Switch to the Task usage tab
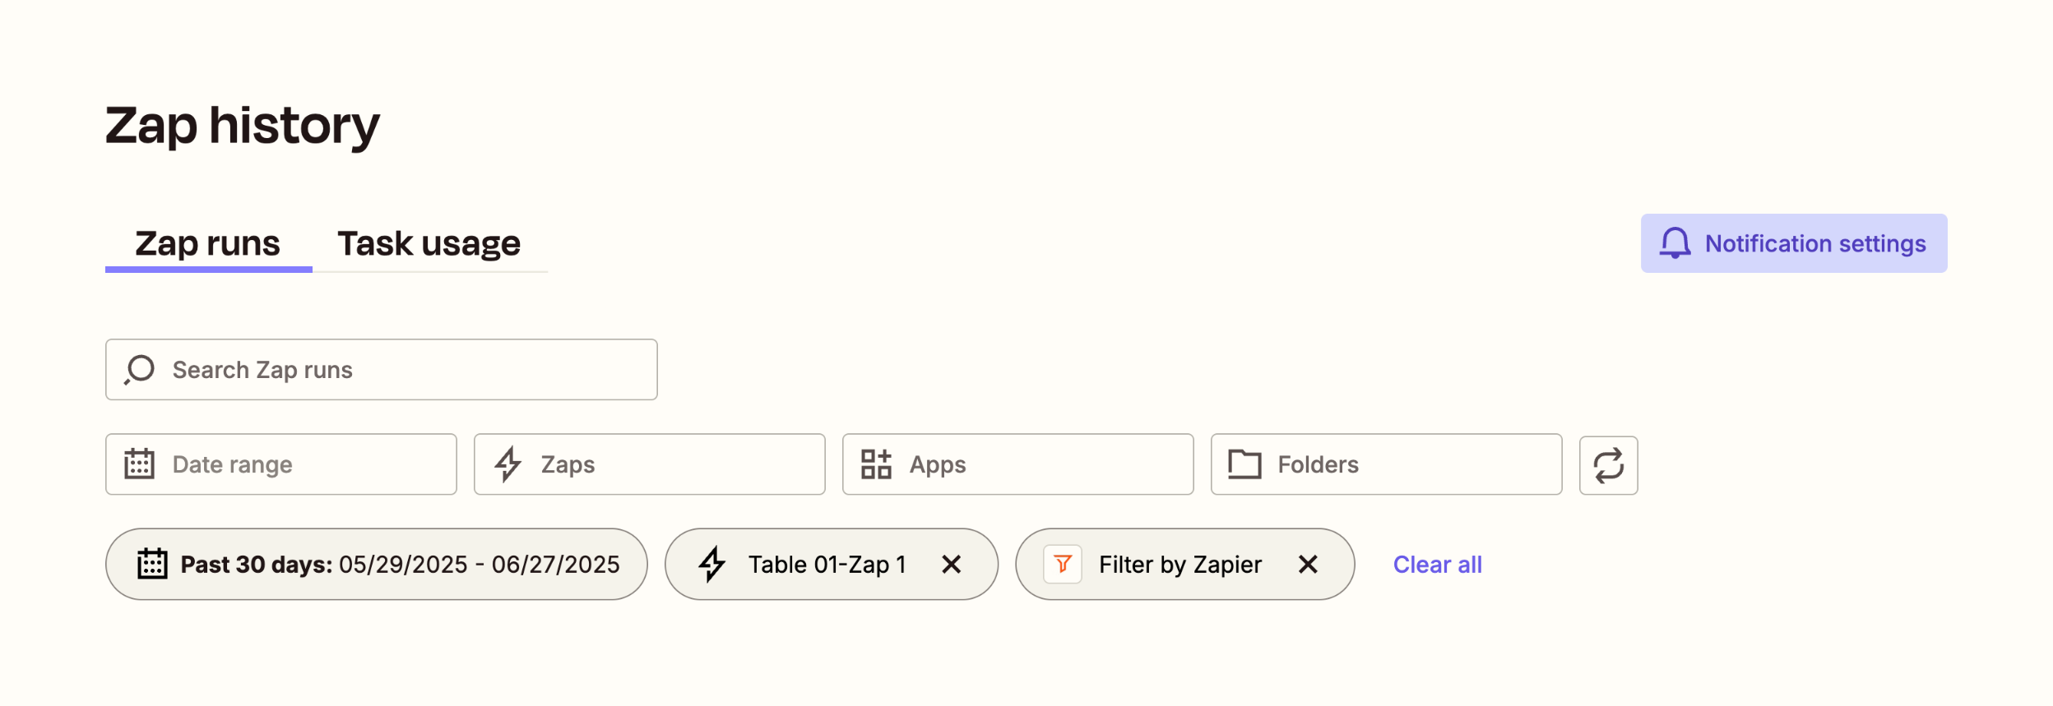This screenshot has height=706, width=2053. 429,242
